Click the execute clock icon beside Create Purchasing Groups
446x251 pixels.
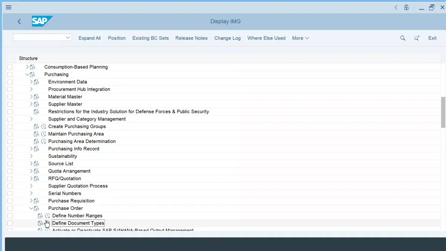44,126
